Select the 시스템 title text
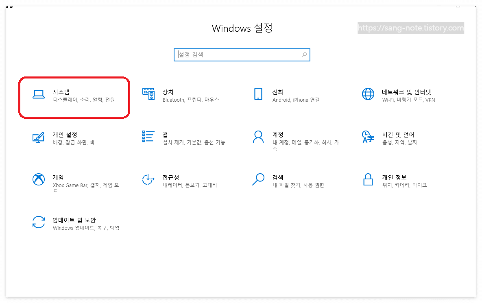This screenshot has height=303, width=482. [61, 92]
